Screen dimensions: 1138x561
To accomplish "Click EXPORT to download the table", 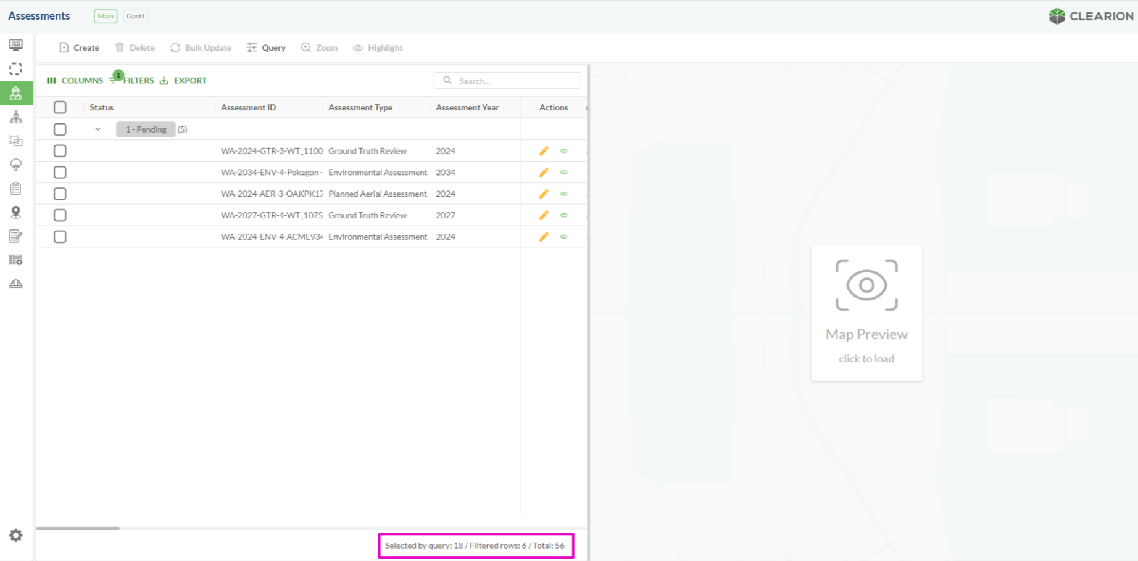I will 183,81.
